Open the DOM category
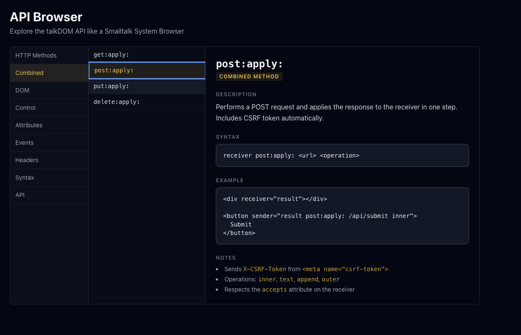The image size is (521, 335). point(49,90)
